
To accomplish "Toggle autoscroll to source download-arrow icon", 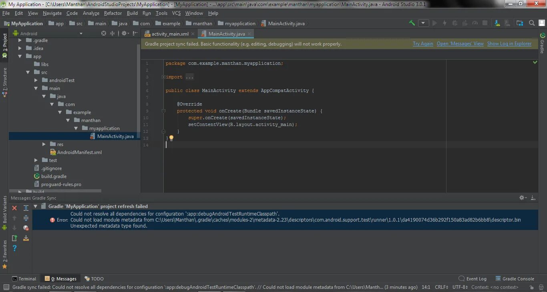I will (x=26, y=238).
